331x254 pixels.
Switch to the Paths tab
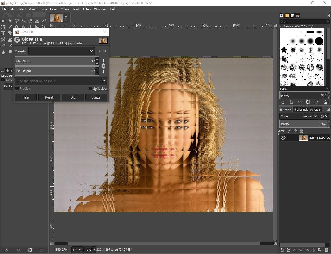pyautogui.click(x=315, y=110)
